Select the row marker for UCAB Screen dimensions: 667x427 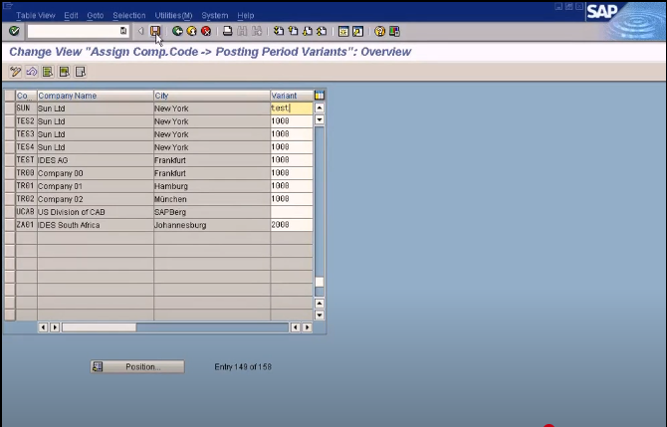point(10,212)
